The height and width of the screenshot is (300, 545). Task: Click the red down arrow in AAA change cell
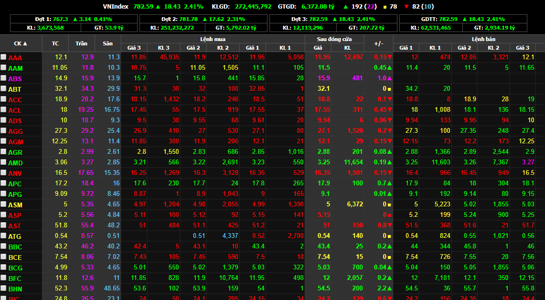click(x=390, y=57)
